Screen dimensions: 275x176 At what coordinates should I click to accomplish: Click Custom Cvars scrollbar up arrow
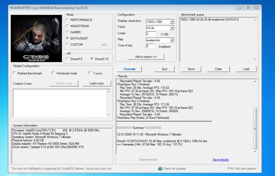[109, 92]
